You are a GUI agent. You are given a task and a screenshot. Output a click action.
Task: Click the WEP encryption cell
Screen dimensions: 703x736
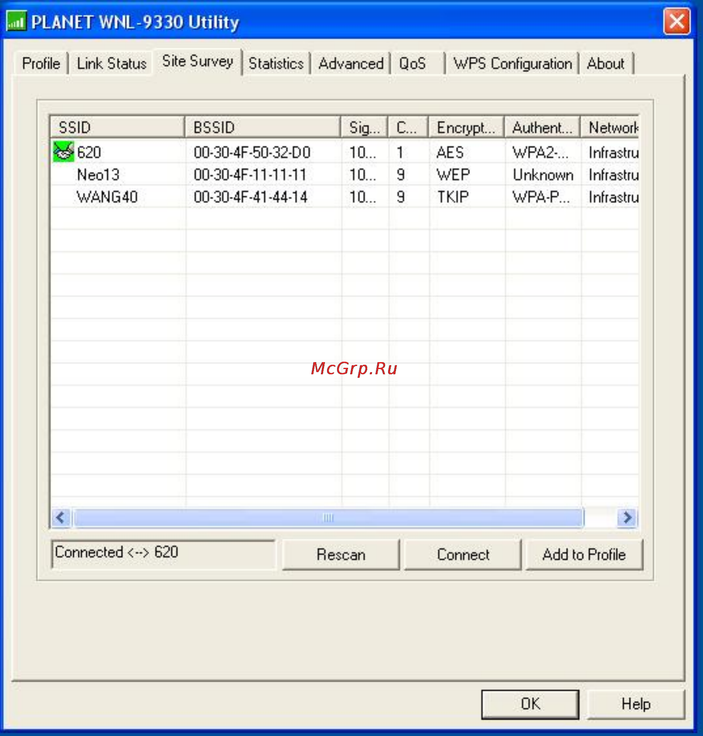453,175
